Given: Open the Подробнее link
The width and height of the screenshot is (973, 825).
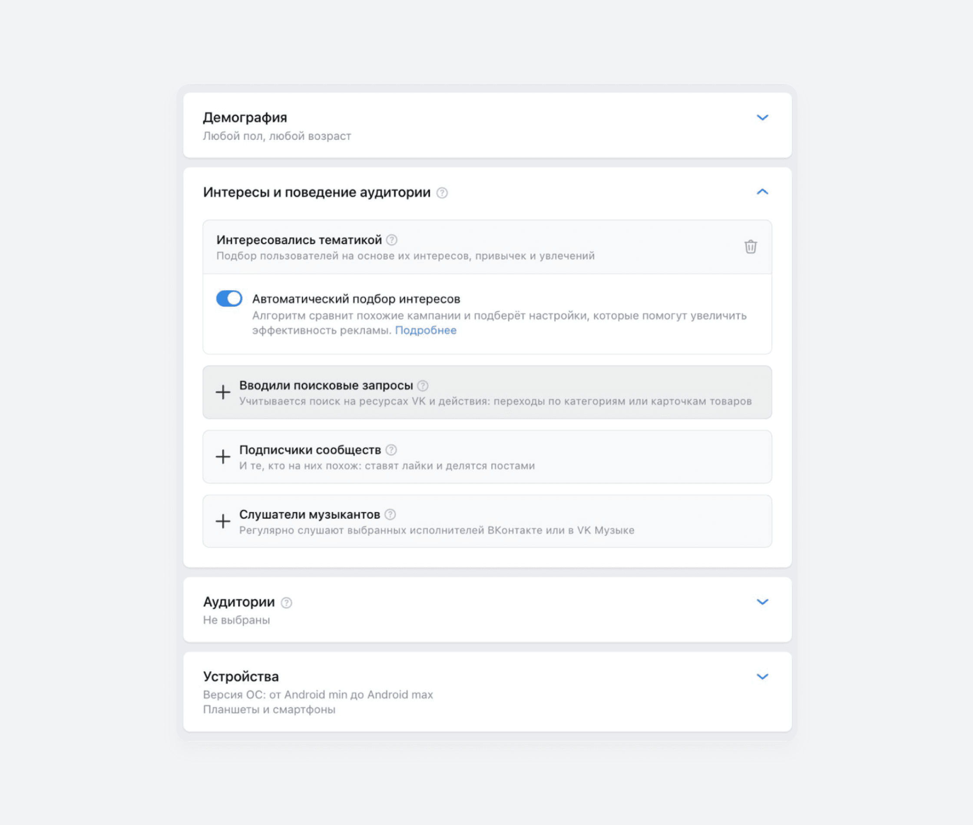Looking at the screenshot, I should point(425,330).
